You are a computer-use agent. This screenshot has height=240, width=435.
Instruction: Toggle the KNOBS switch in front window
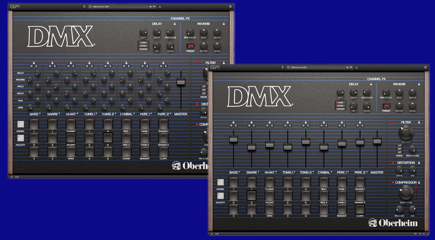click(x=220, y=182)
